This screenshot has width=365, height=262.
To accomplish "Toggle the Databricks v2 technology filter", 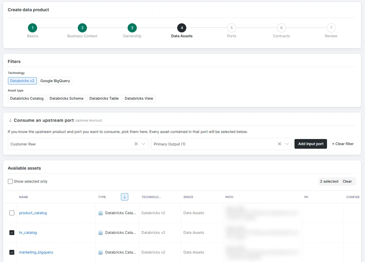I will (22, 81).
